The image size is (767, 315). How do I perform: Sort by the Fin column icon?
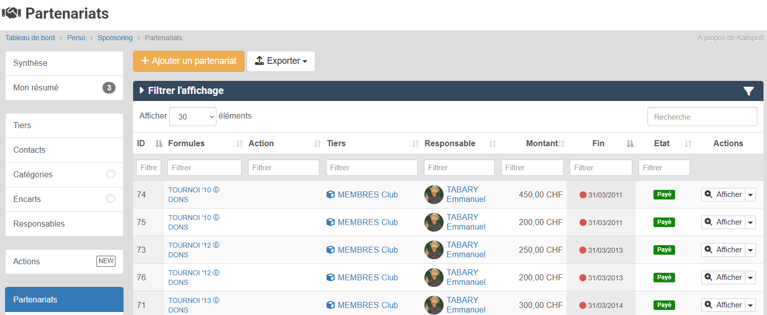[630, 144]
